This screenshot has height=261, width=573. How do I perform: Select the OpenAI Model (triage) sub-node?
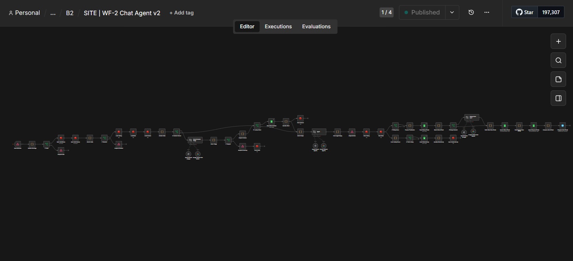(188, 154)
